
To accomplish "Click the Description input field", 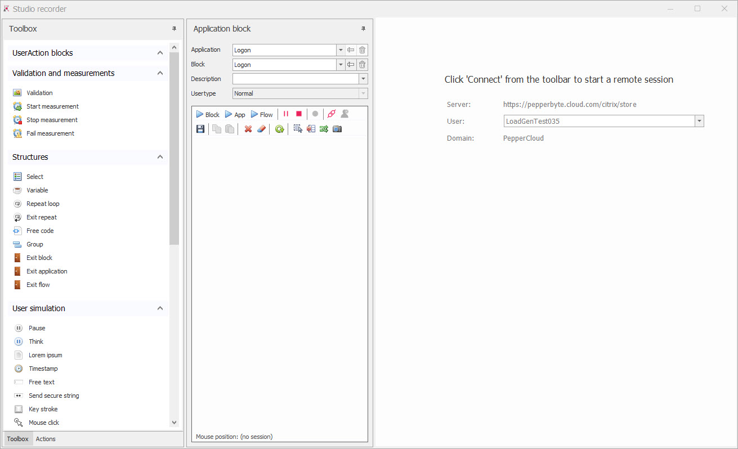I will [296, 79].
